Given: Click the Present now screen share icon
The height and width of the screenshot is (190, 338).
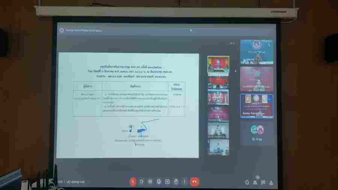Looking at the screenshot, I should click(x=167, y=182).
